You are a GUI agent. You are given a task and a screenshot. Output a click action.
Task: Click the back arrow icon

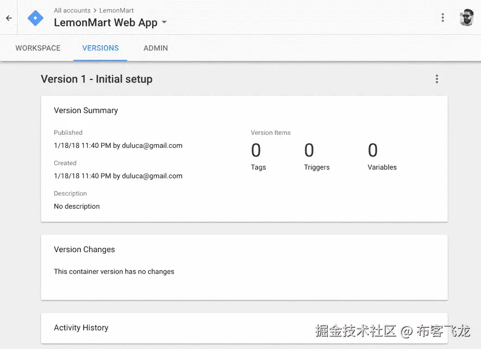point(9,18)
